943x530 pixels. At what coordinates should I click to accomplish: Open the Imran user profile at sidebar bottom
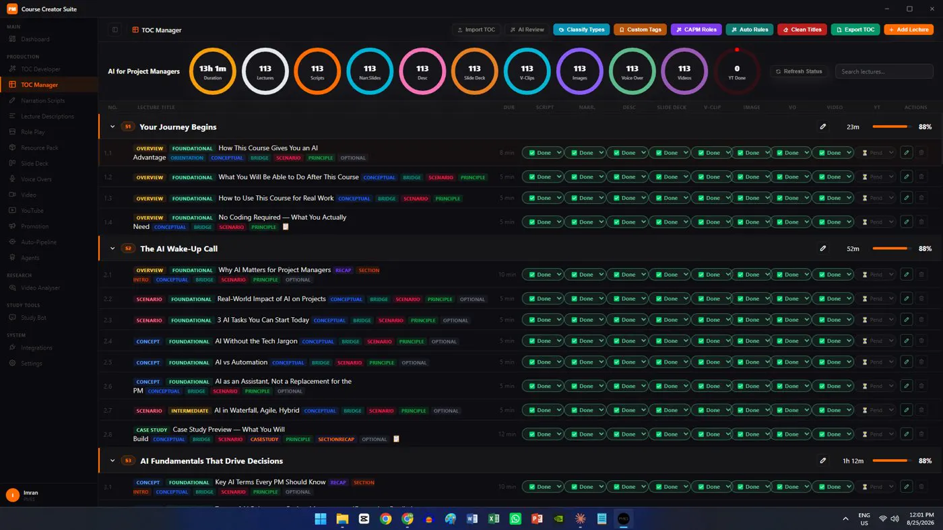pyautogui.click(x=48, y=495)
